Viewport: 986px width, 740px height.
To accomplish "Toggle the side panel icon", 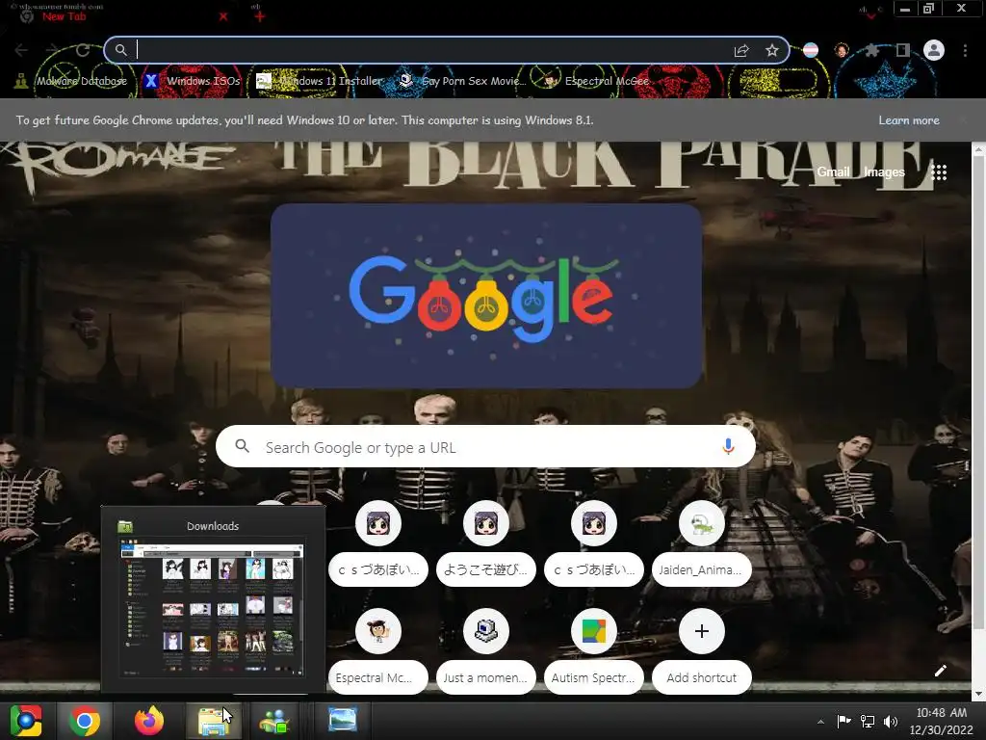I will pyautogui.click(x=903, y=50).
